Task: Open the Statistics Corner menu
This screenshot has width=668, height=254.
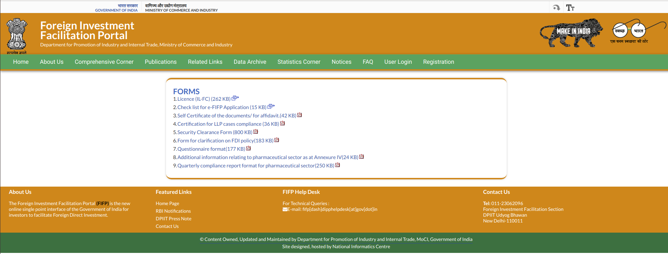Action: pyautogui.click(x=299, y=62)
